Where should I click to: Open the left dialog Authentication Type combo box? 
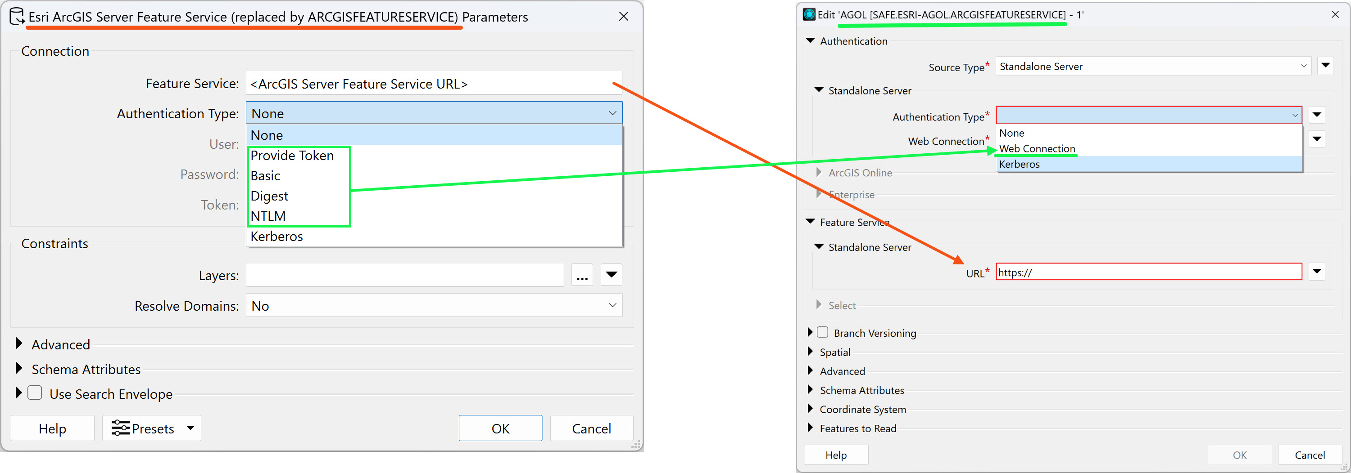(434, 113)
